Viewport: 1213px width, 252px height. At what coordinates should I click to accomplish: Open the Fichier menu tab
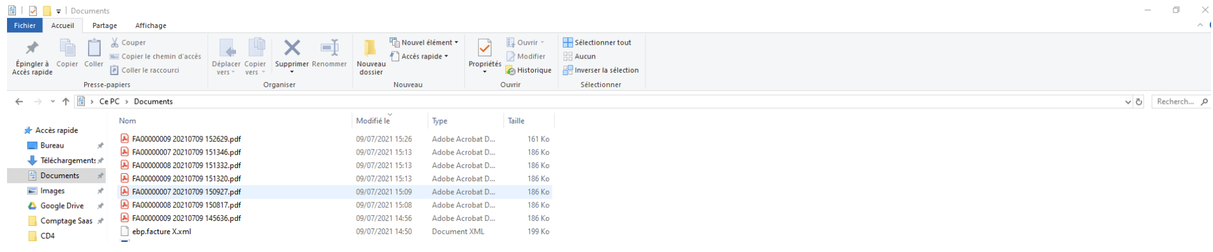click(x=25, y=25)
